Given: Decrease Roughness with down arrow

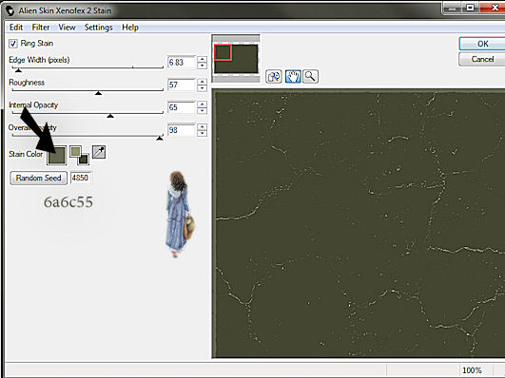Looking at the screenshot, I should [x=202, y=88].
